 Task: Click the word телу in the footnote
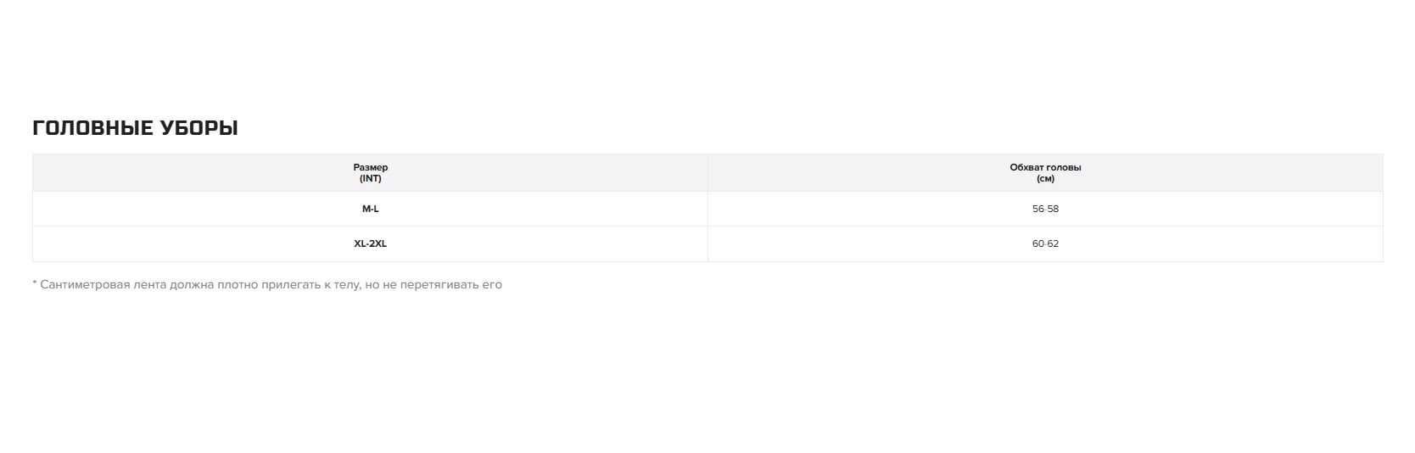(x=347, y=285)
